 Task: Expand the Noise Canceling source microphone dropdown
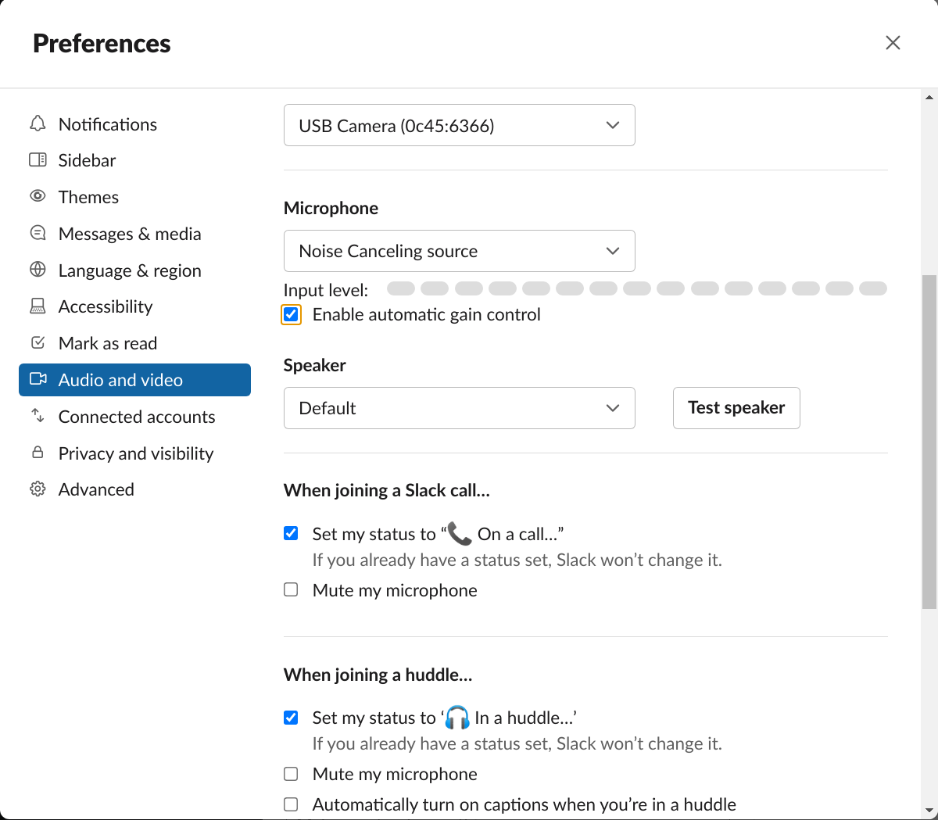click(x=459, y=251)
